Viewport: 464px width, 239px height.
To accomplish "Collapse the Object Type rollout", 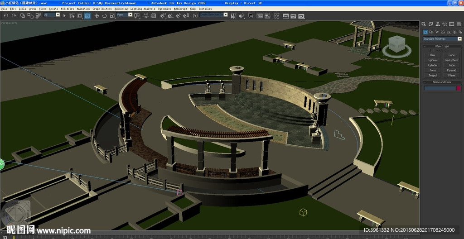I will tap(442, 46).
